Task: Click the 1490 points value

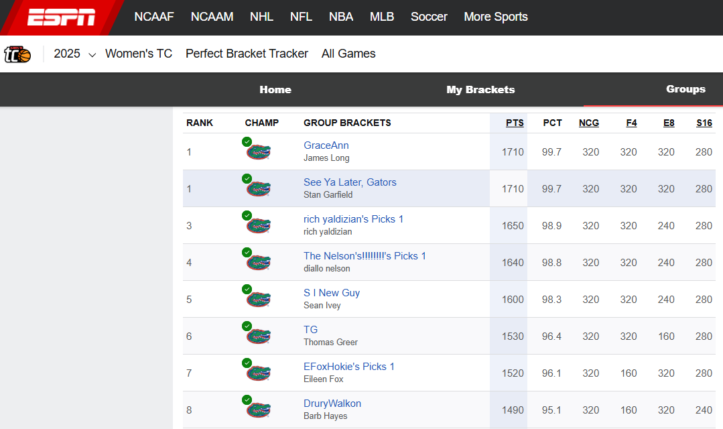Action: (513, 410)
